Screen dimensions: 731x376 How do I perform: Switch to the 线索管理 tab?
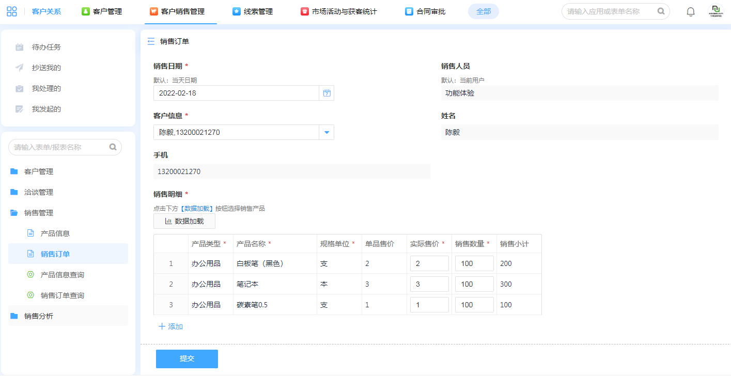pyautogui.click(x=253, y=11)
